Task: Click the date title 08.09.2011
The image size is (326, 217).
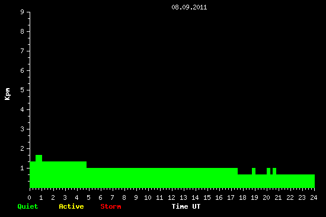Action: [189, 7]
